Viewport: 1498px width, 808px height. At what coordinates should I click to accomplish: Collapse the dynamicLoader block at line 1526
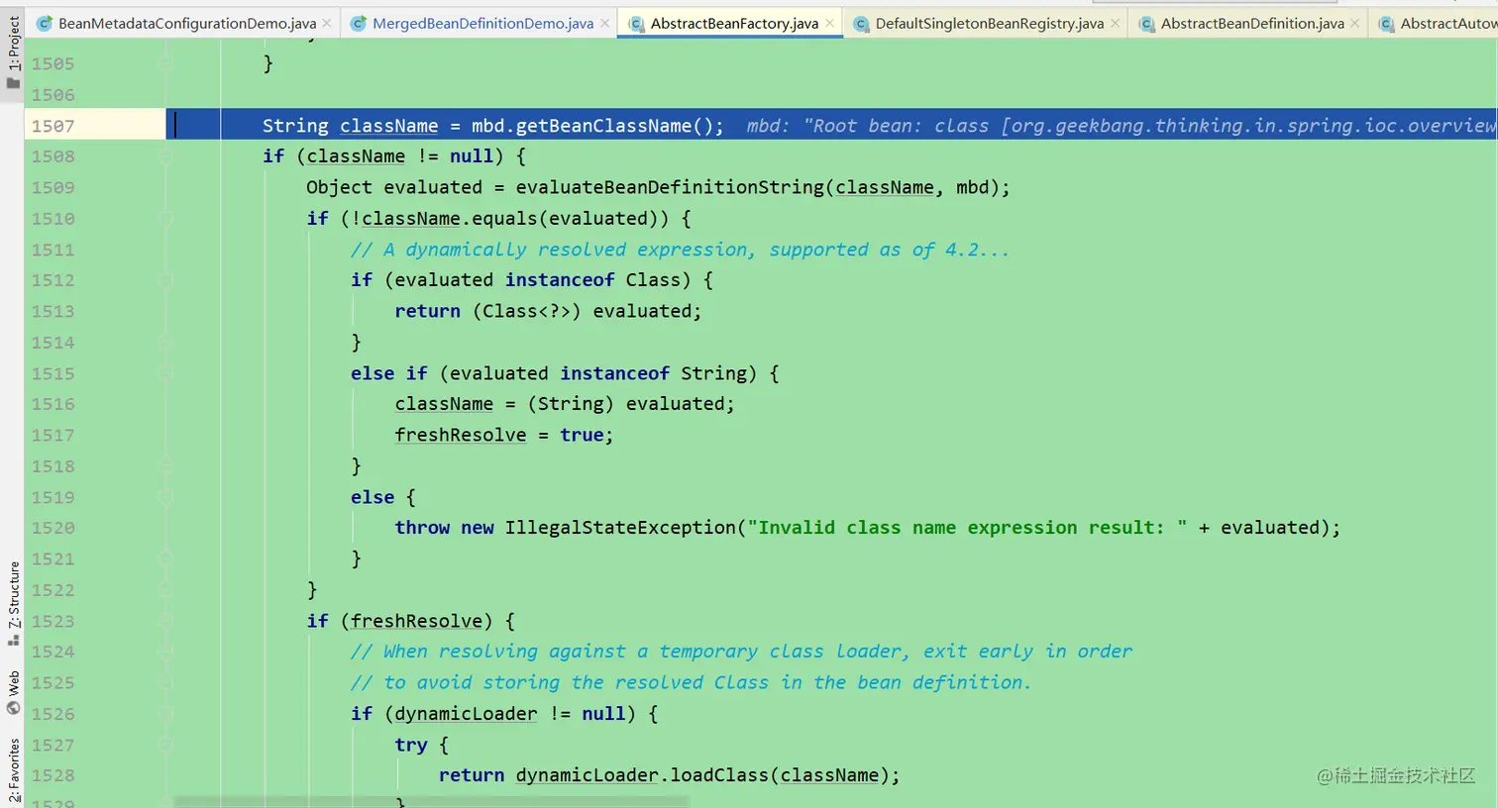coord(165,714)
